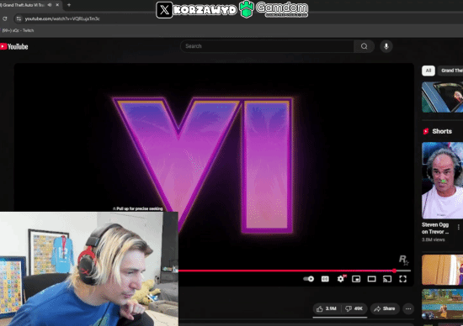Viewport: 463px width, 326px height.
Task: Reload the page with the refresh icon
Action: 5,18
